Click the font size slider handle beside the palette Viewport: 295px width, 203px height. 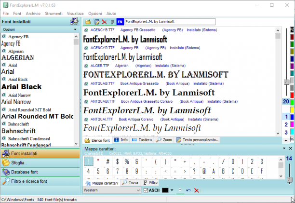[x=286, y=82]
